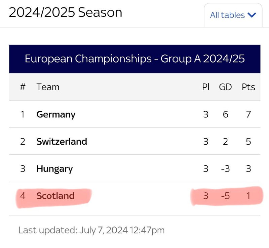Click the European Championships Group A table title
This screenshot has height=248, width=269.
click(x=135, y=59)
